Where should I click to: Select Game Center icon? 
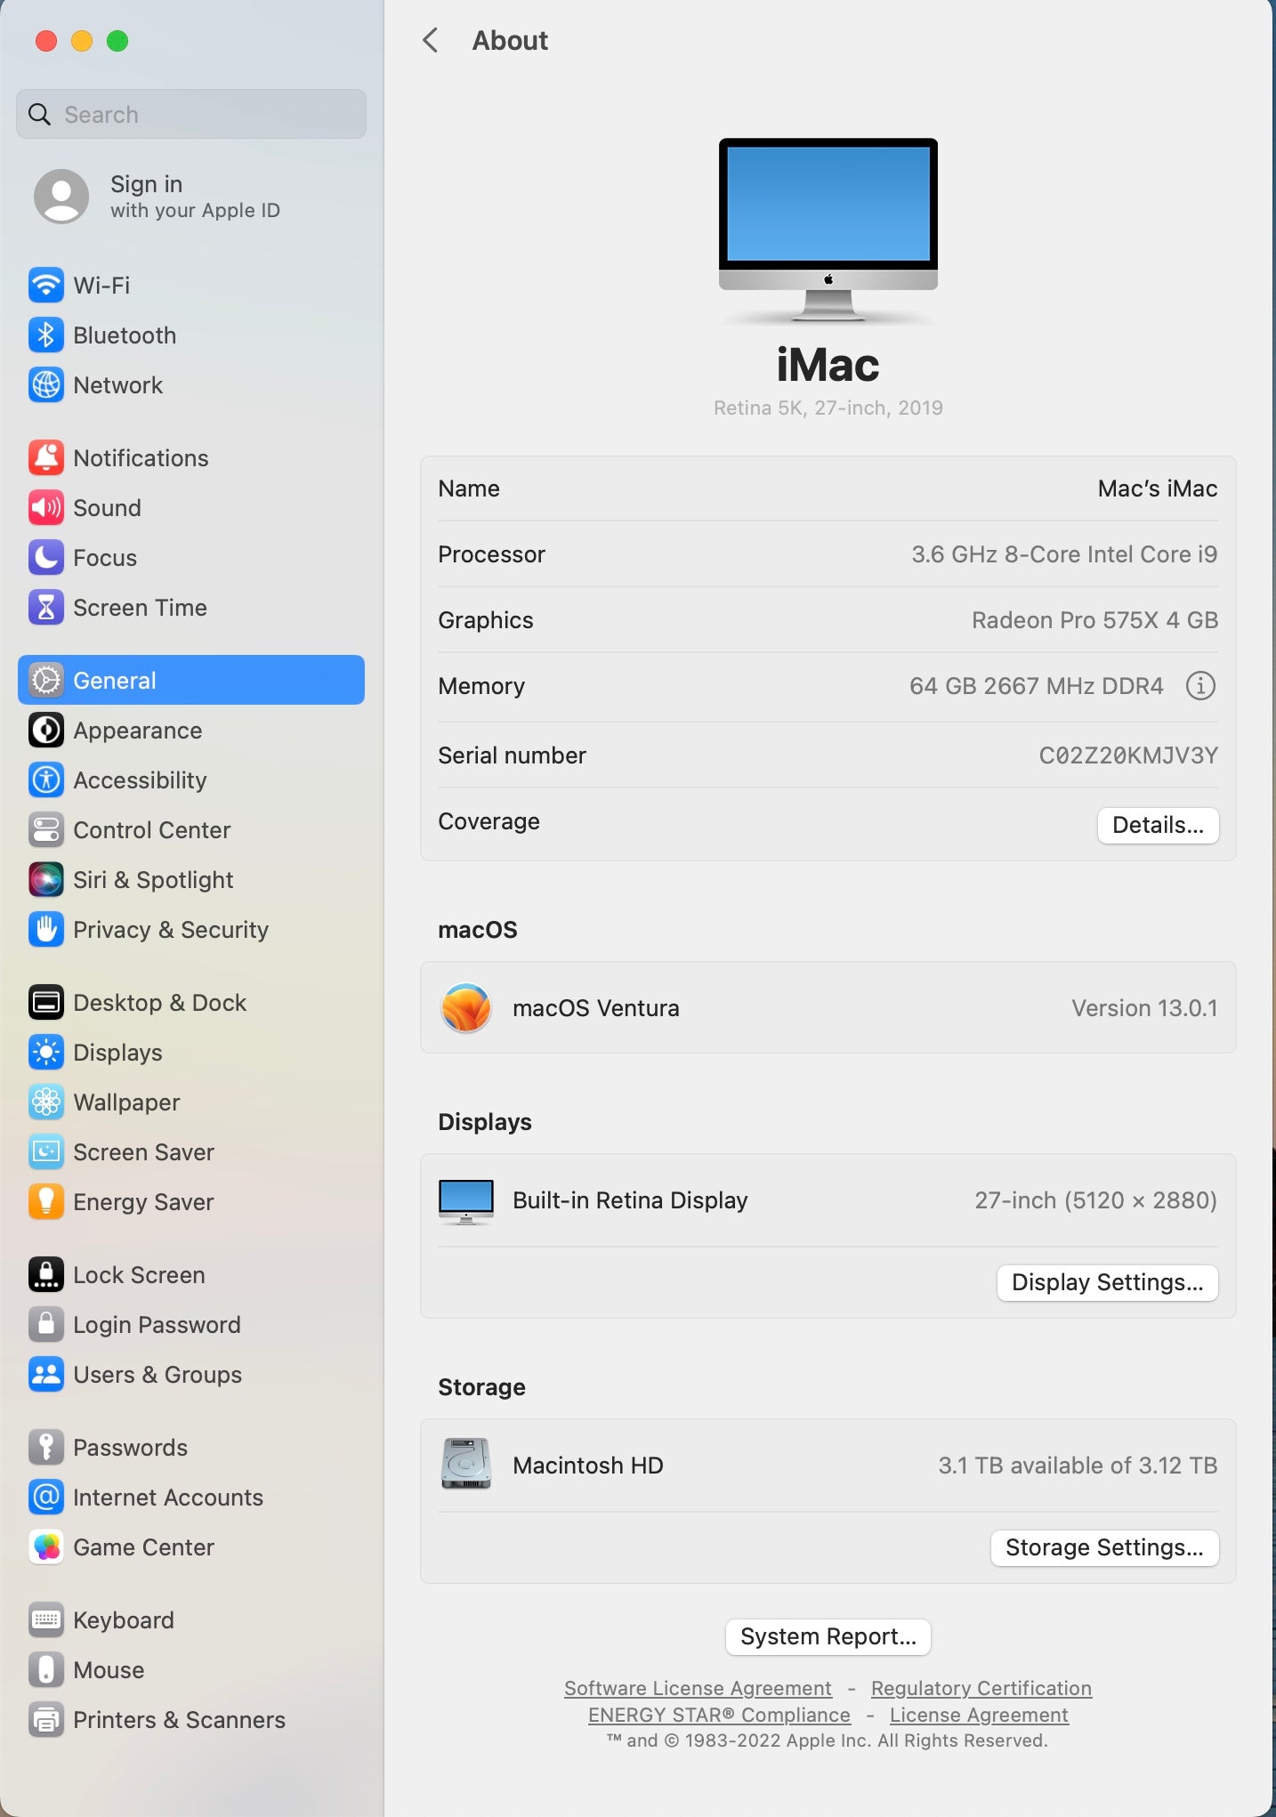tap(46, 1547)
